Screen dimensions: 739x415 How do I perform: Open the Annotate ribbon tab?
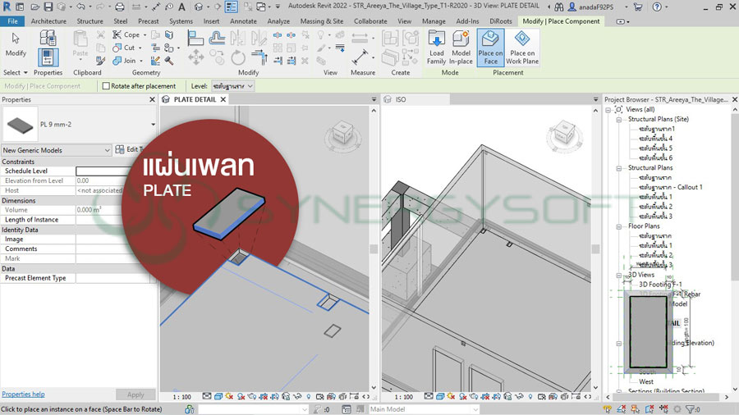(x=243, y=21)
